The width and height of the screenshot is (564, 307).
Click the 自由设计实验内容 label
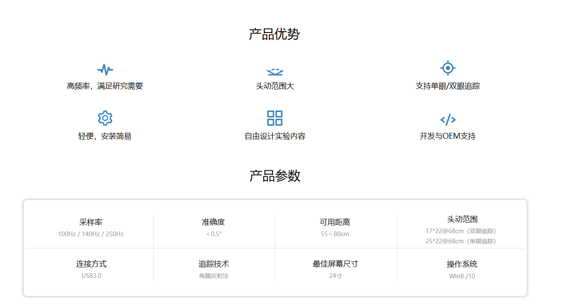pyautogui.click(x=275, y=136)
